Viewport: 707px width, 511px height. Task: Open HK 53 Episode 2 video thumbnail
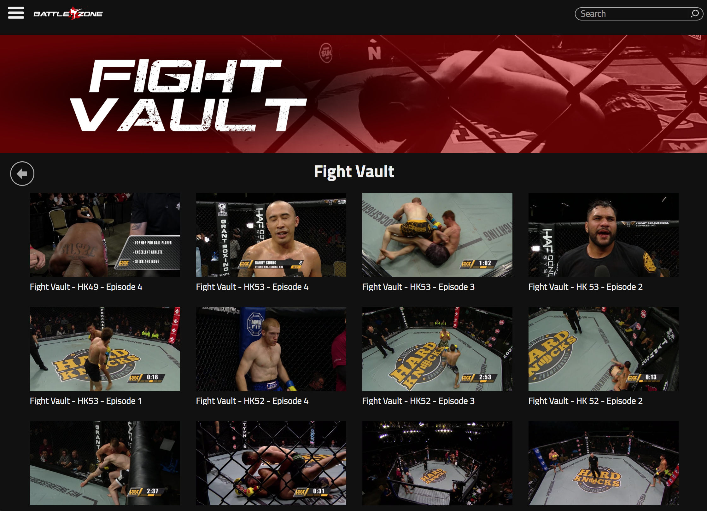pos(604,235)
